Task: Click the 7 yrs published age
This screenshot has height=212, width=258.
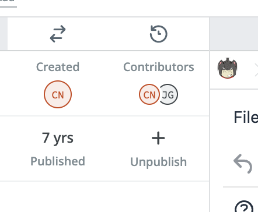Action: point(58,138)
